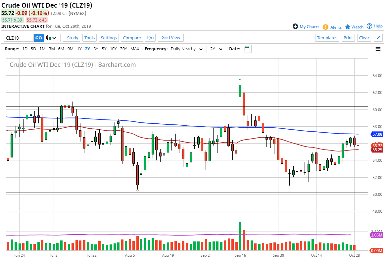Click the CLZ19 symbol input field

(x=19, y=38)
